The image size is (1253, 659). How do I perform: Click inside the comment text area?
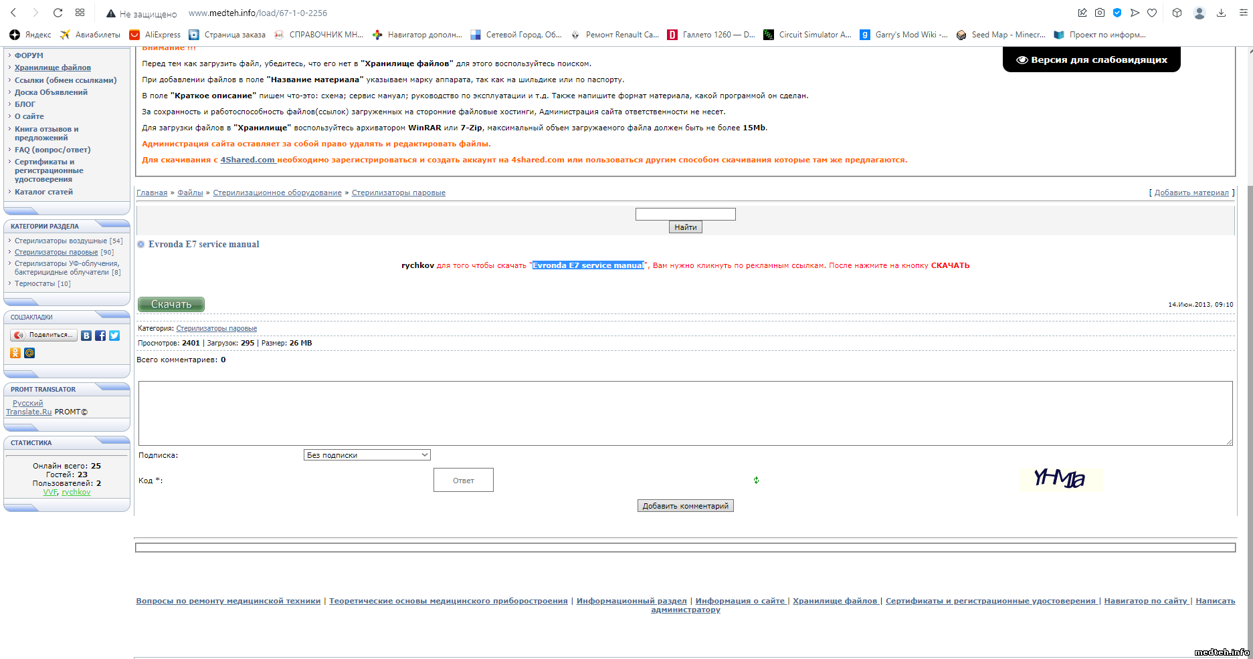coord(685,413)
